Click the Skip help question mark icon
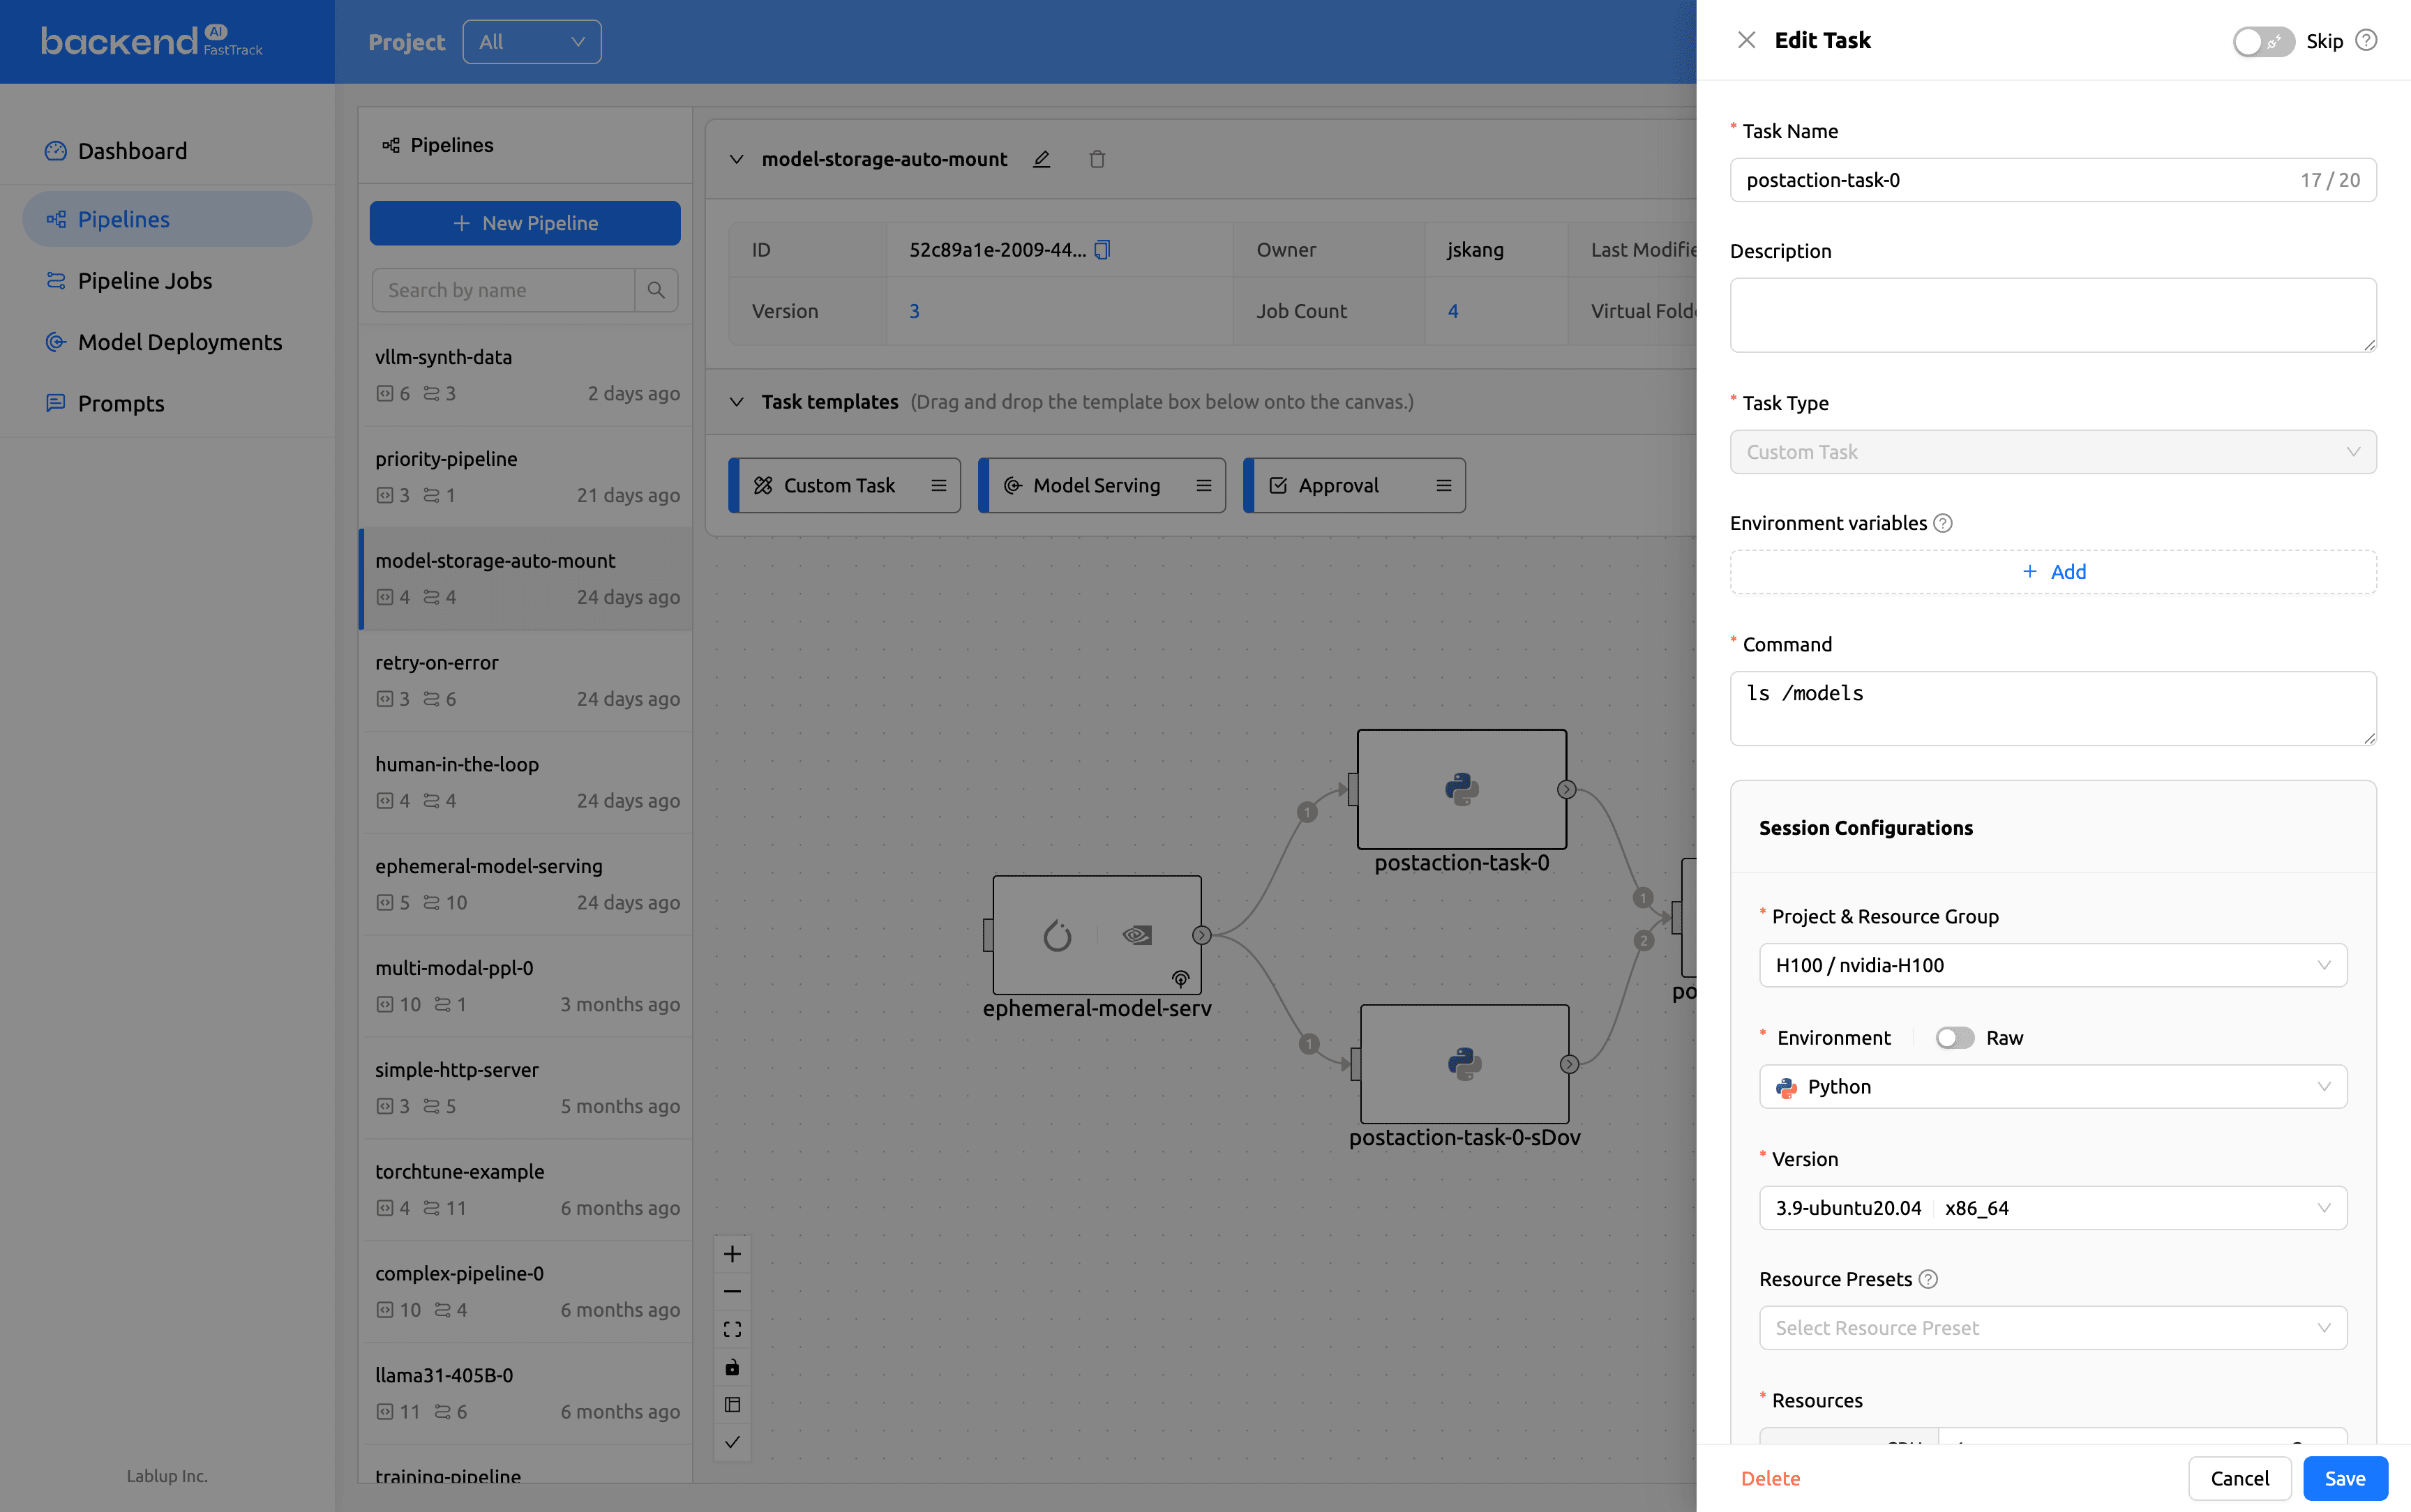2411x1512 pixels. tap(2366, 40)
